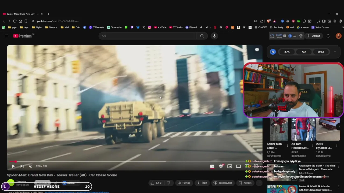Click Brave Shields lion icon

click(268, 21)
